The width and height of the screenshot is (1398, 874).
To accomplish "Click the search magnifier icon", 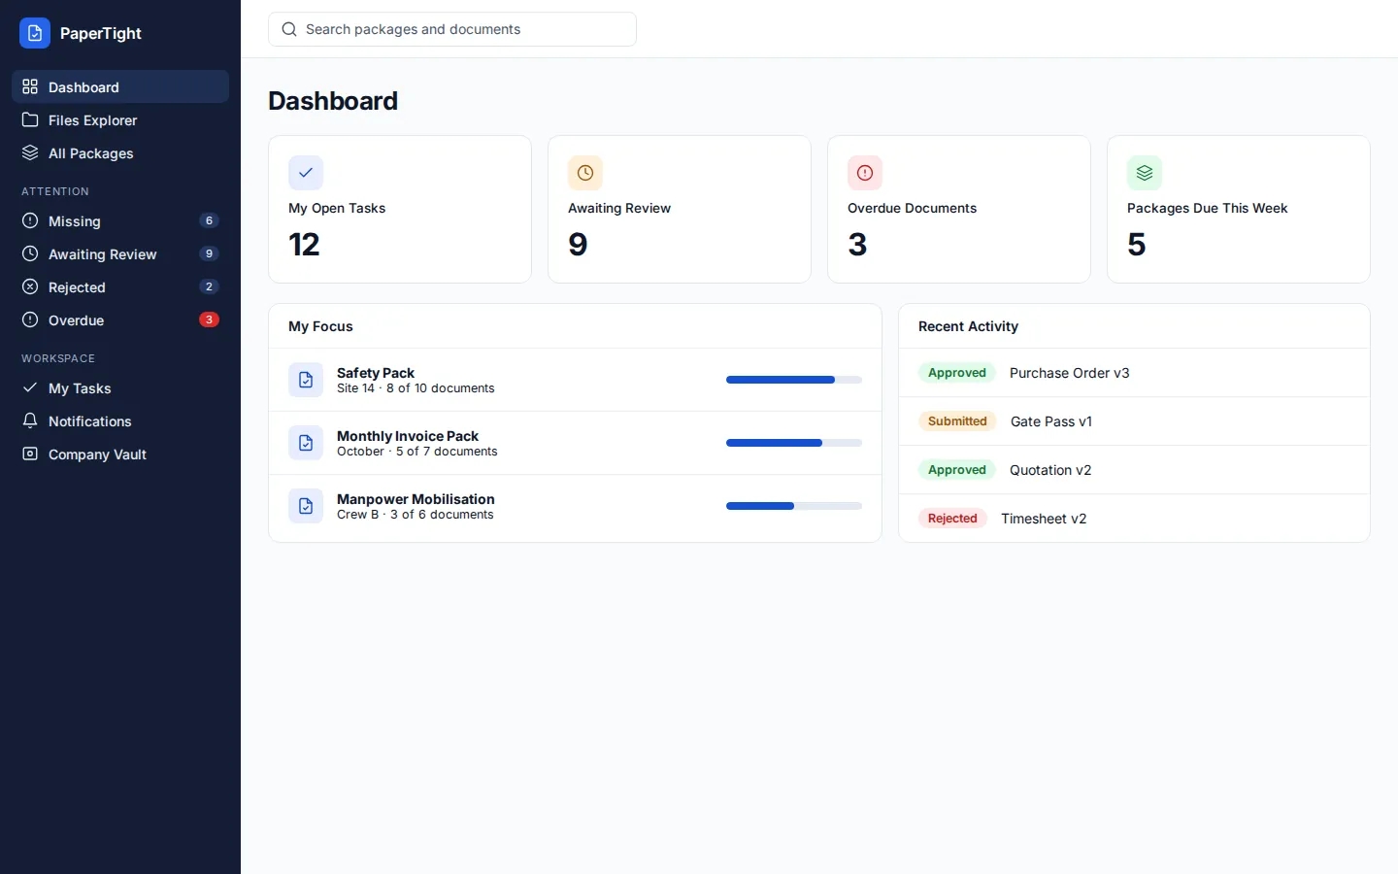I will pyautogui.click(x=289, y=29).
